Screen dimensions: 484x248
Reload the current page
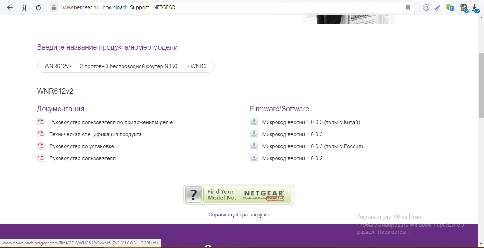click(x=38, y=7)
